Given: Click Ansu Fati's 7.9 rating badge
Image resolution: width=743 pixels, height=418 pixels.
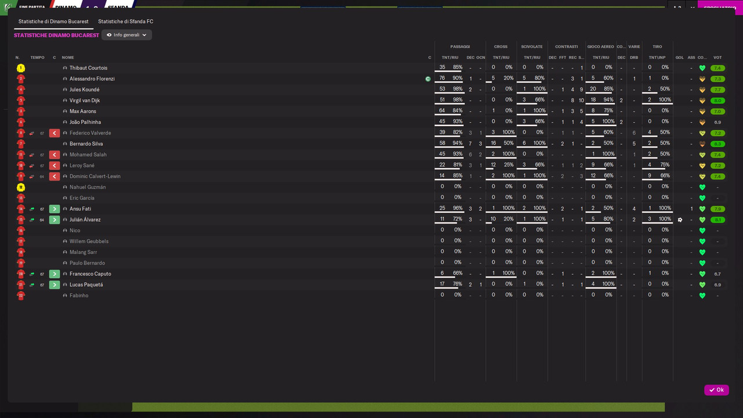Looking at the screenshot, I should point(717,209).
